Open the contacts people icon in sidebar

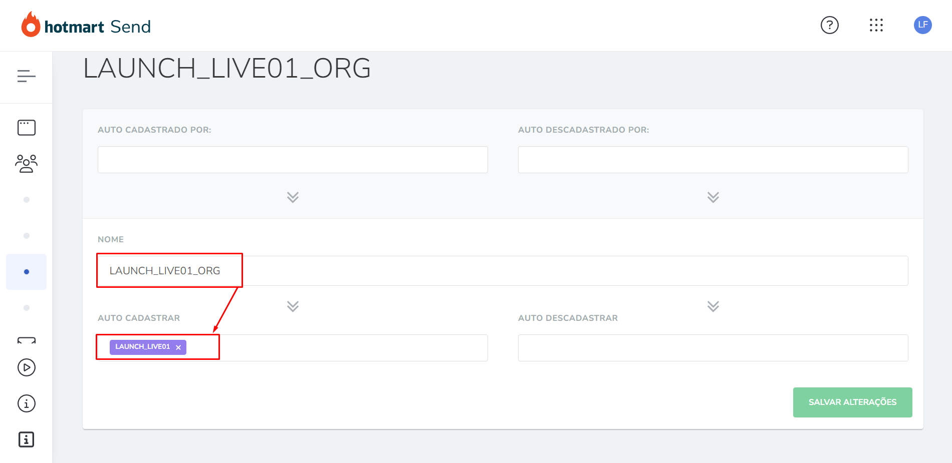(x=27, y=164)
